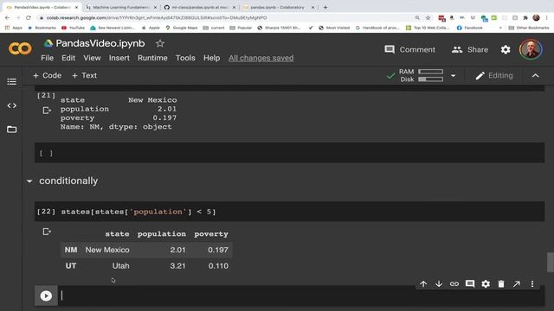Mirror cell in tab icon
This screenshot has width=554, height=311.
[x=517, y=284]
